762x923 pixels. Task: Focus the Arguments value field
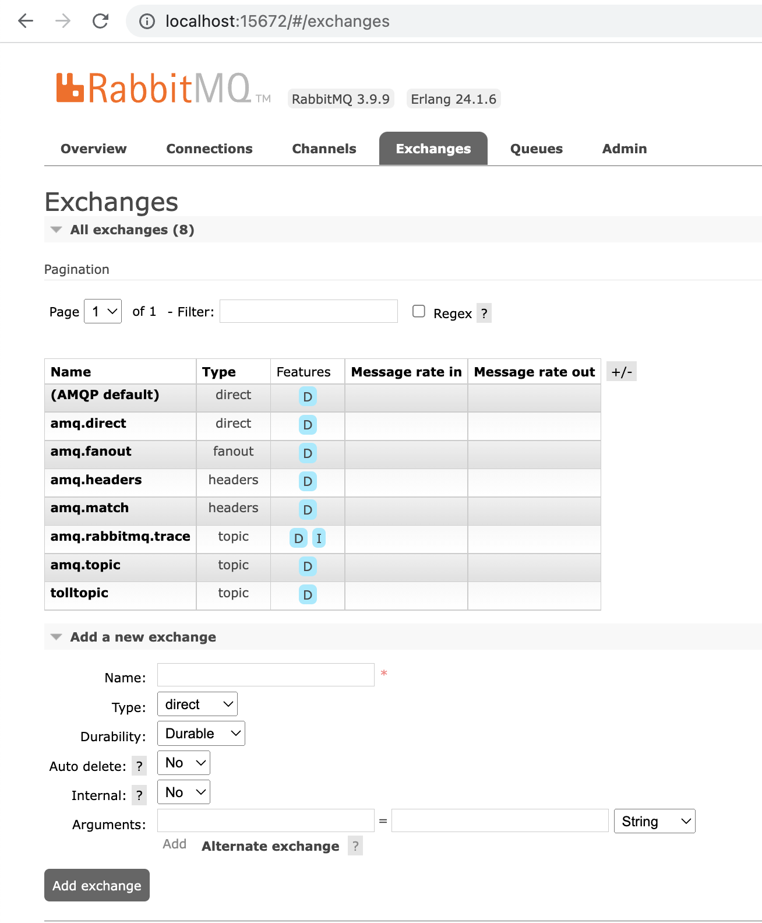pos(500,820)
